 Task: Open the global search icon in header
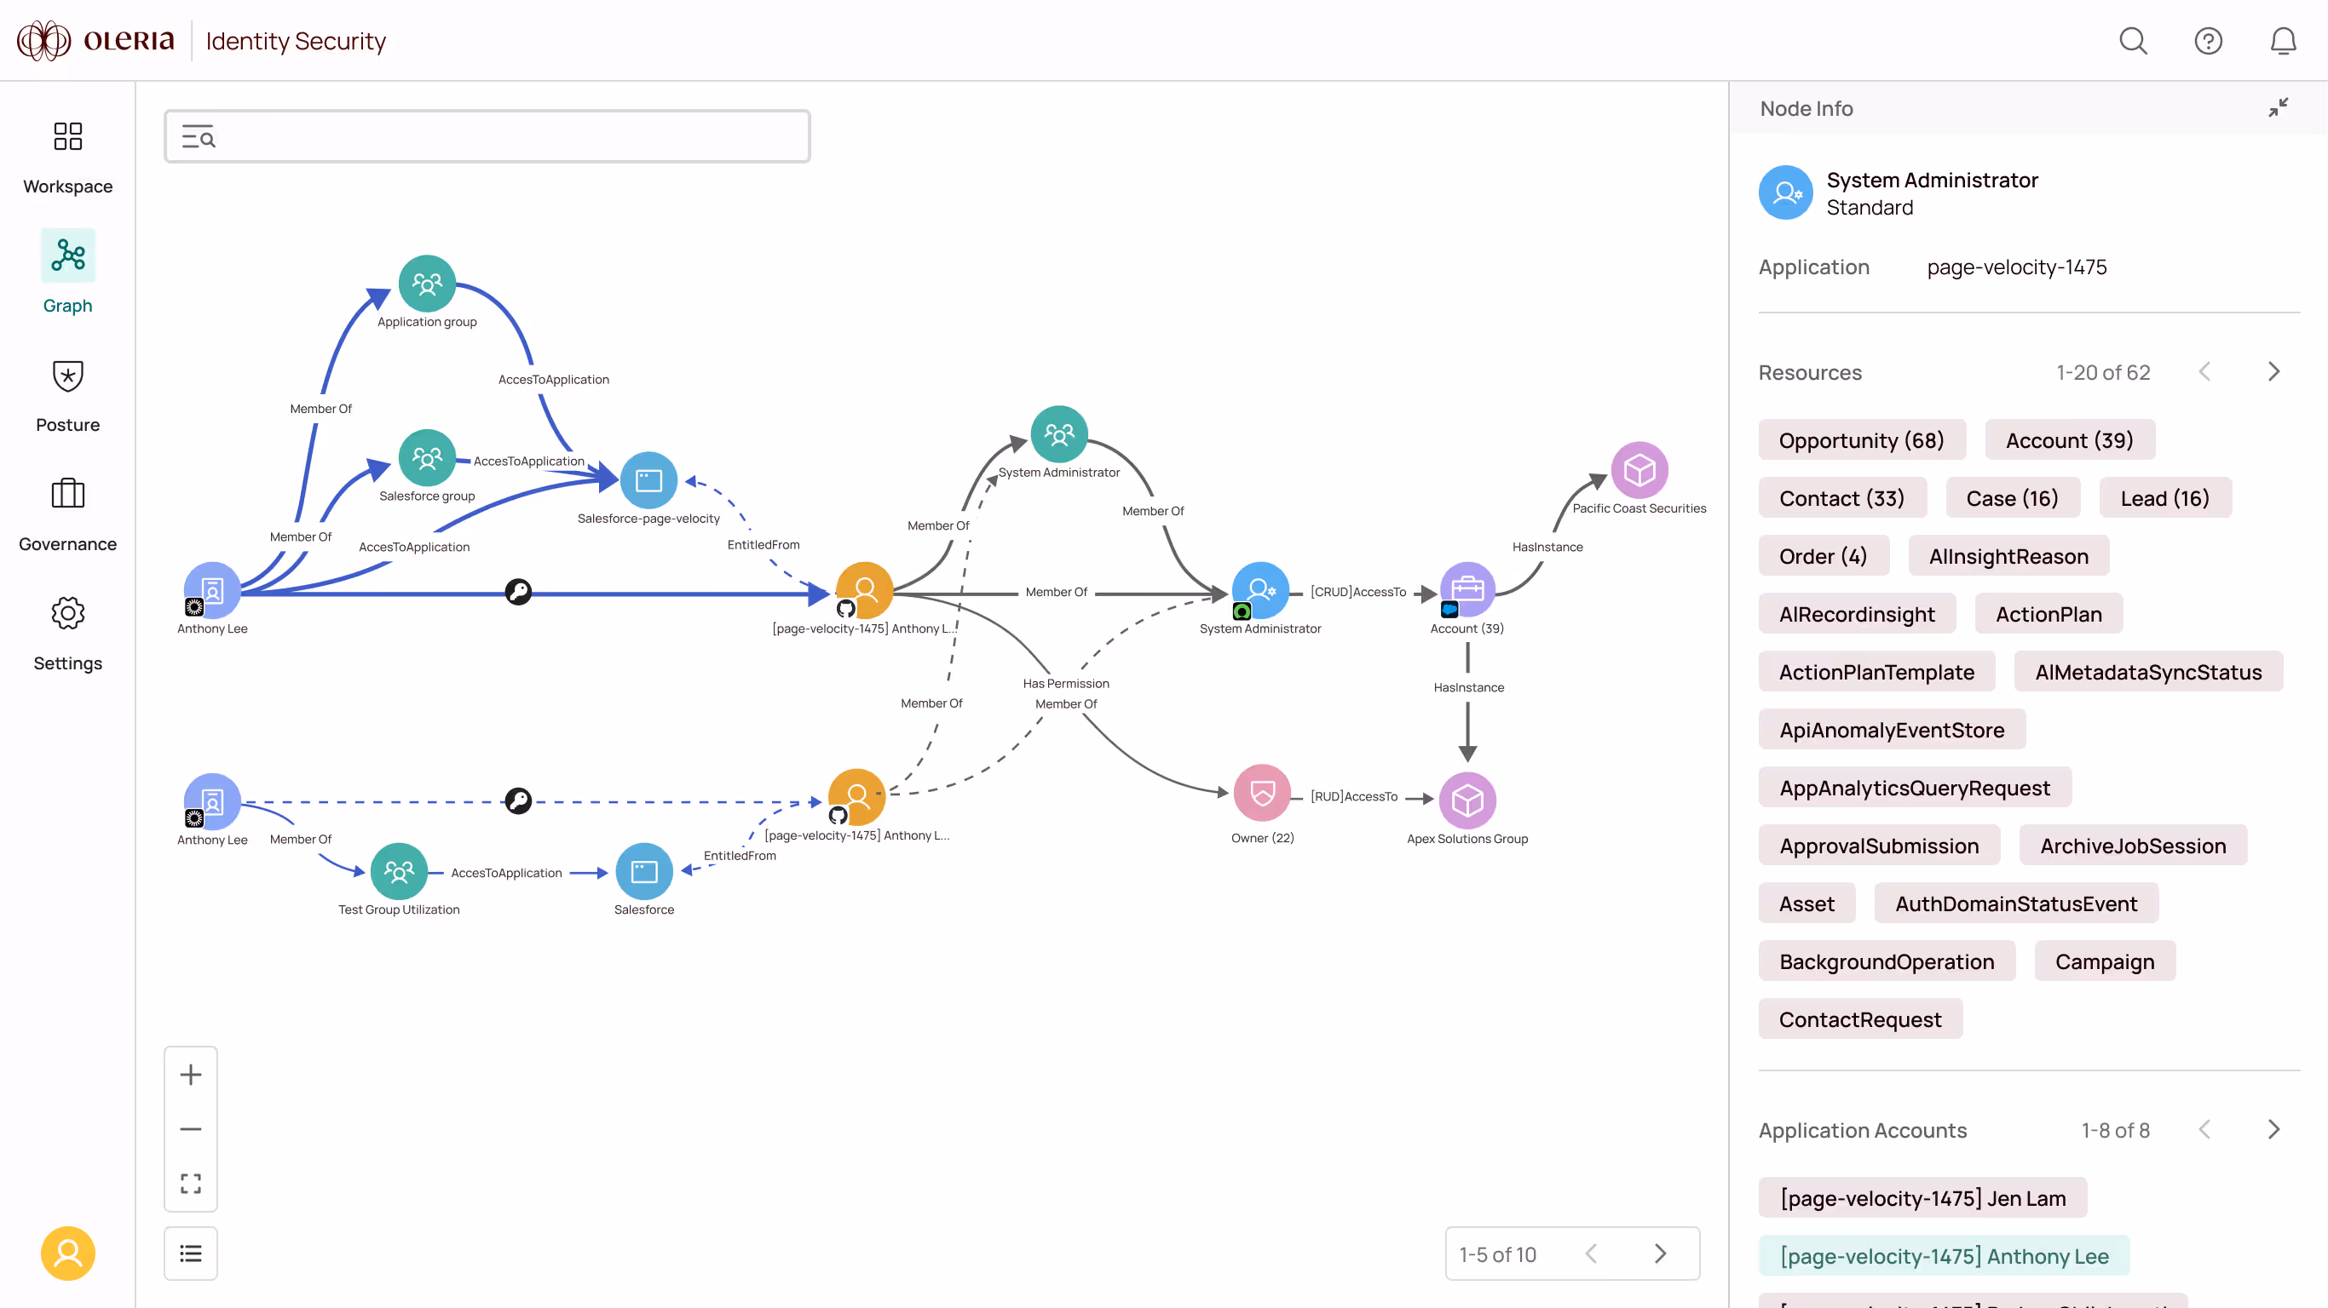point(2133,41)
